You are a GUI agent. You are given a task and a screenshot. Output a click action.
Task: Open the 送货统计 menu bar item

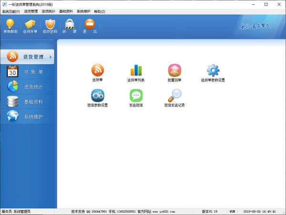tap(48, 11)
